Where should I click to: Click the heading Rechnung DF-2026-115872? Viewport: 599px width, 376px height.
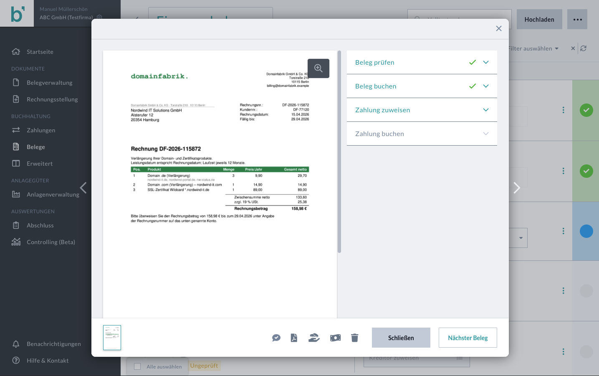click(166, 149)
